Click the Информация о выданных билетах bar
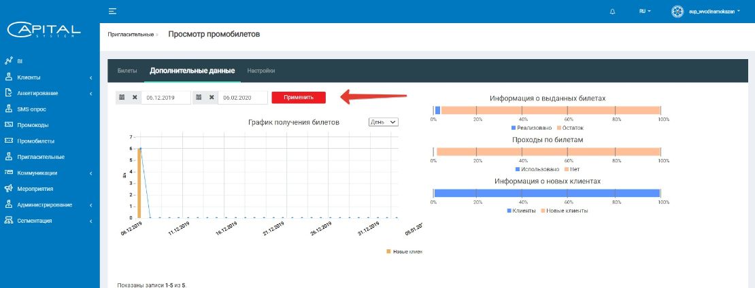 [547, 111]
